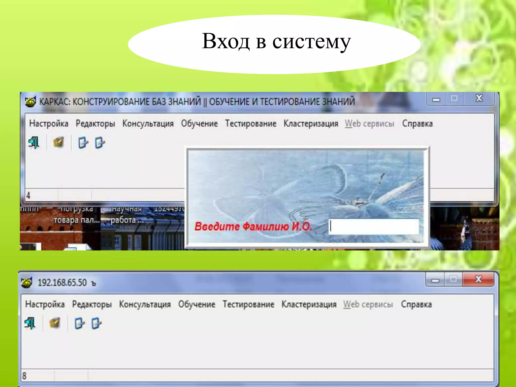Screen dimensions: 516x387
Task: Click Фамилию И.О. text input field
Action: [x=374, y=226]
